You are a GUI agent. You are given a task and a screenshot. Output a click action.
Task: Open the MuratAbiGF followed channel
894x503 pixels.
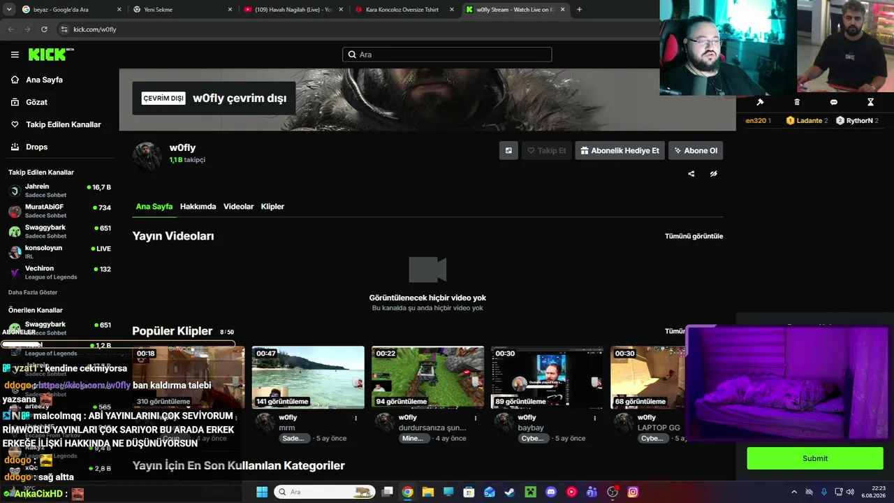(59, 211)
